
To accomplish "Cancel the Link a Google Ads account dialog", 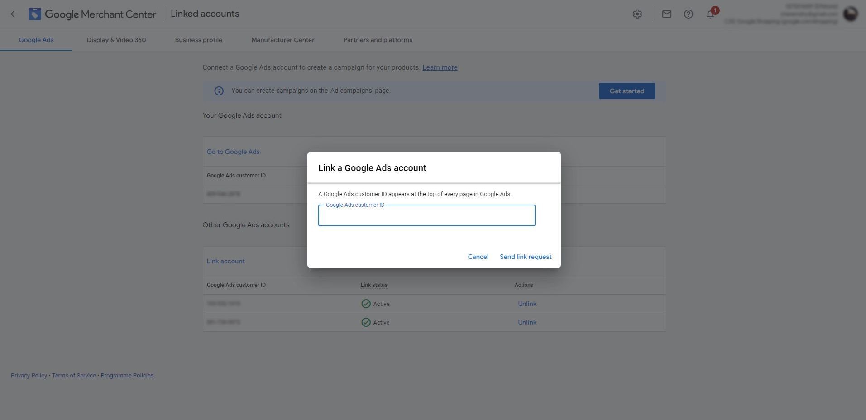I will click(478, 257).
